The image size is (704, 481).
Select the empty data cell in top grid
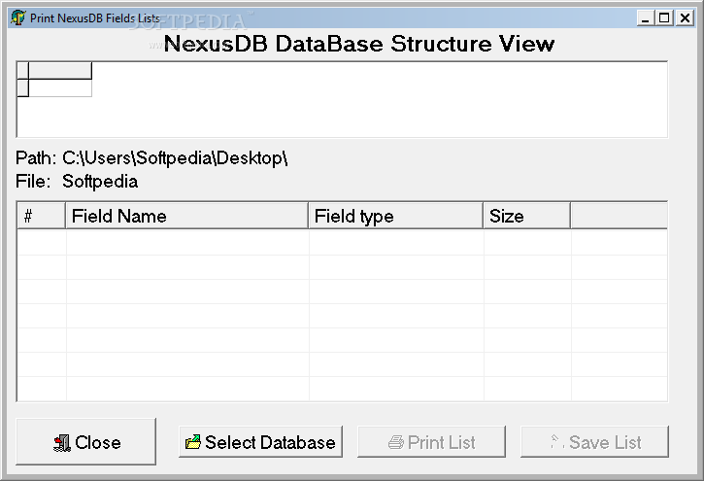(60, 88)
